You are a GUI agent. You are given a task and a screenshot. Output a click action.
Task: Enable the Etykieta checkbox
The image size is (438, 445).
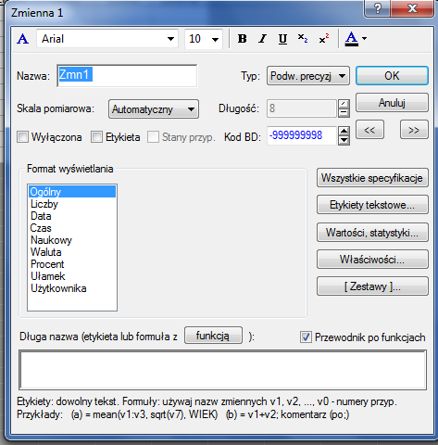96,137
